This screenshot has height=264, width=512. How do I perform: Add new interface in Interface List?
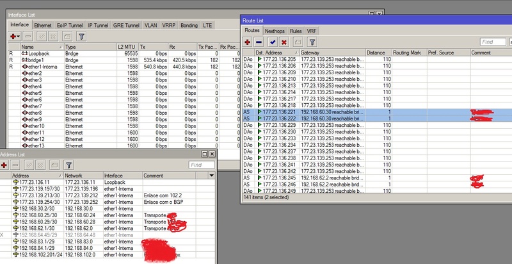click(x=13, y=36)
